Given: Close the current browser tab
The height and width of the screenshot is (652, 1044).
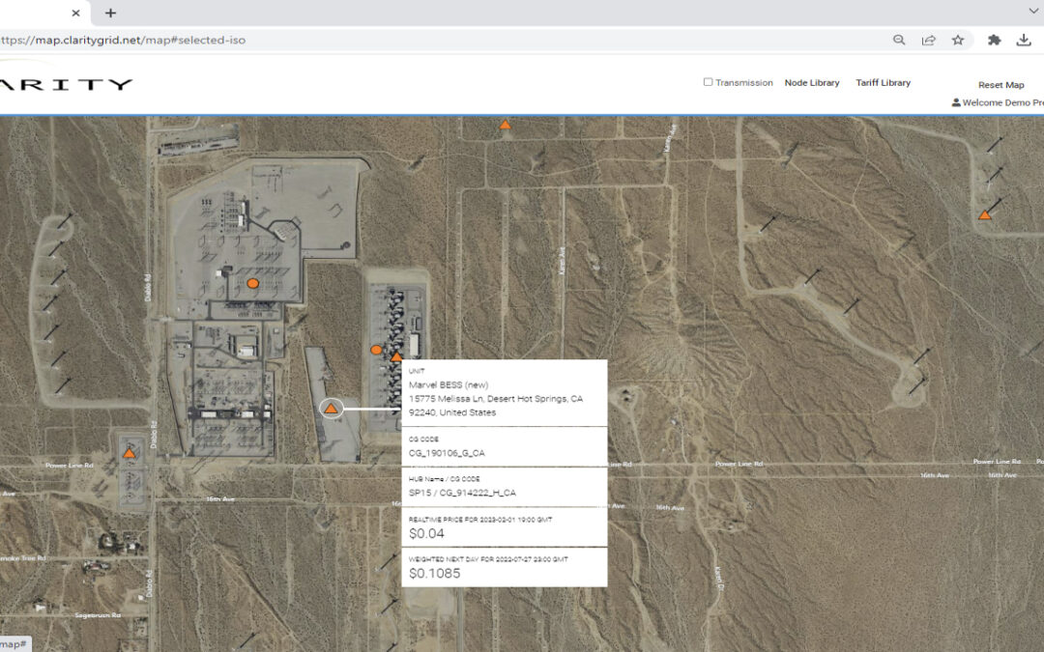Looking at the screenshot, I should click(76, 13).
